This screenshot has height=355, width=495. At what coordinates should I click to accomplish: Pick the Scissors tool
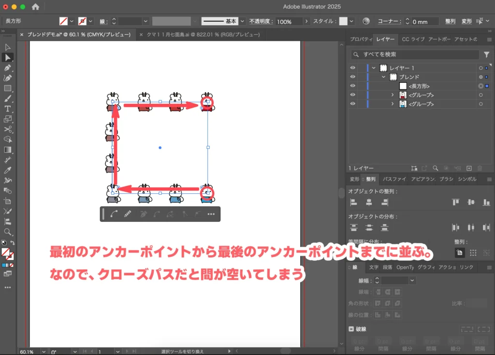(8, 129)
